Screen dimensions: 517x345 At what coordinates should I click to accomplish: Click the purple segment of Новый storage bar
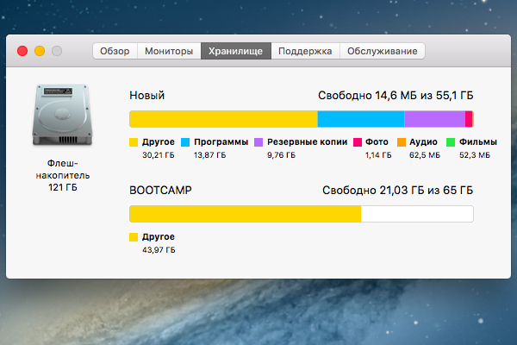coord(434,119)
